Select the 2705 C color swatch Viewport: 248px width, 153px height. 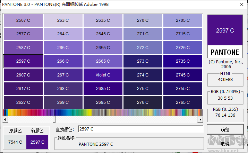(x=183, y=20)
